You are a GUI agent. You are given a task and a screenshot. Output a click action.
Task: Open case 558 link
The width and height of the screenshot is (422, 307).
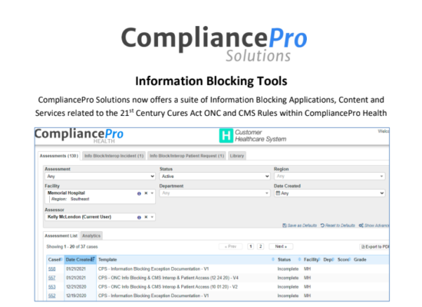tap(51, 269)
